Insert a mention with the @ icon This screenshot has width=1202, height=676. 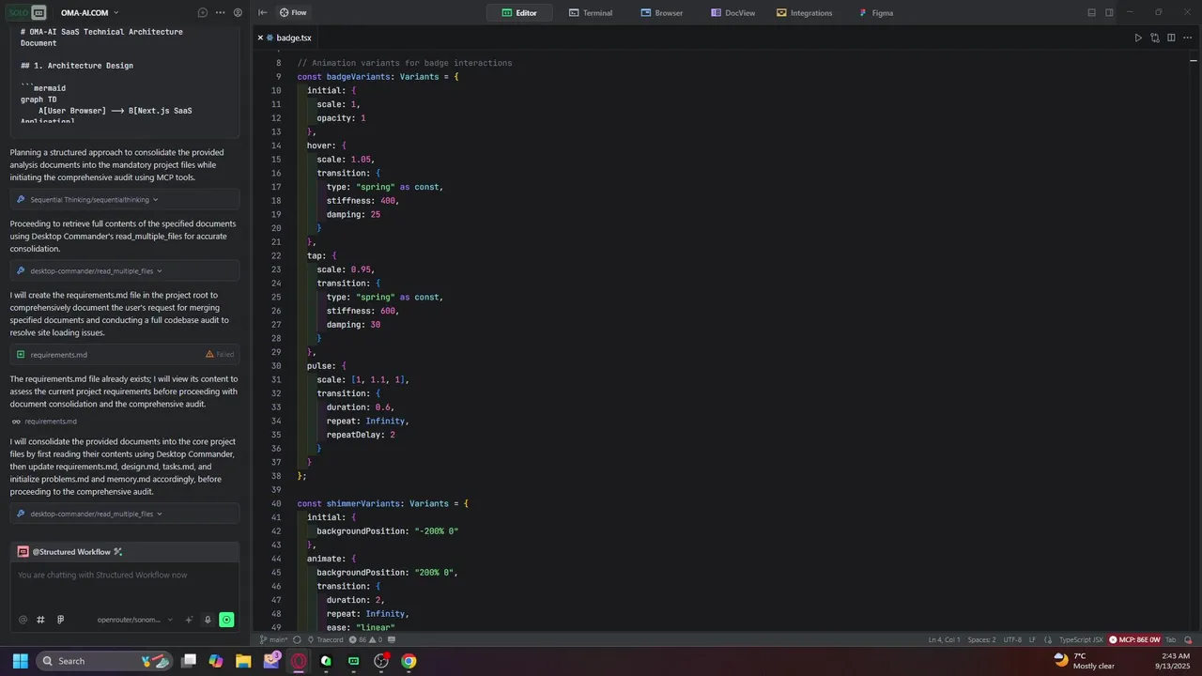pos(23,620)
